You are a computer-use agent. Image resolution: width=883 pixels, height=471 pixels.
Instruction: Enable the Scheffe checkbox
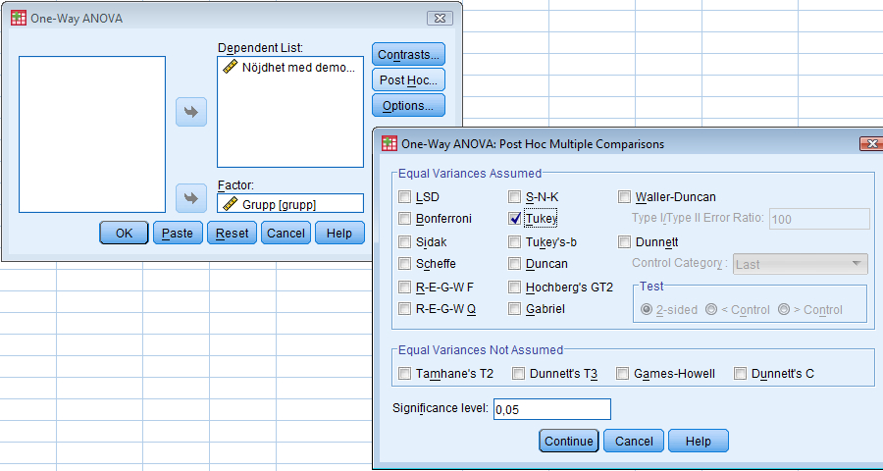click(x=405, y=264)
